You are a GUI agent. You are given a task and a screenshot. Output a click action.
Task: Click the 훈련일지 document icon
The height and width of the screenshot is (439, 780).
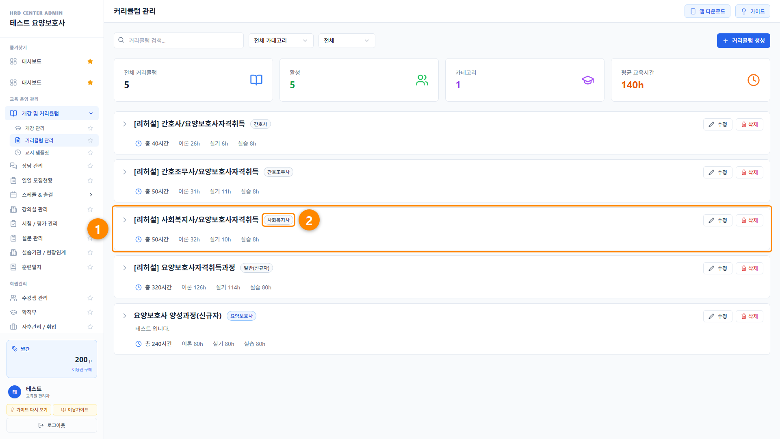(13, 267)
